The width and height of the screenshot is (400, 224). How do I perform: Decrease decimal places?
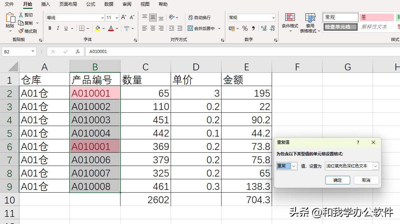[272, 28]
